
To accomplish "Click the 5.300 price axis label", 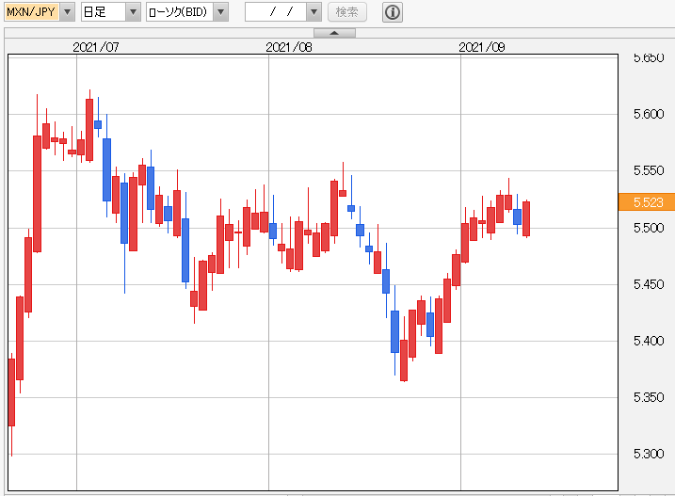I will [x=649, y=454].
